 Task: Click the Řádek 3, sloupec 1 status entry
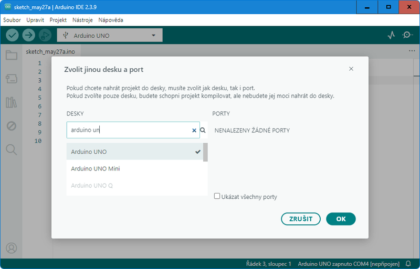[x=268, y=264]
